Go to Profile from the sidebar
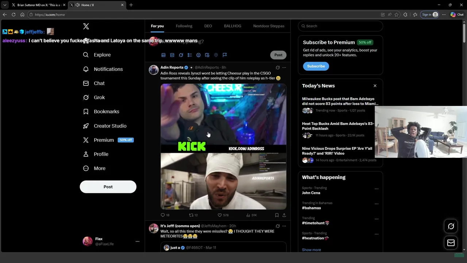The image size is (467, 263). tap(96, 154)
